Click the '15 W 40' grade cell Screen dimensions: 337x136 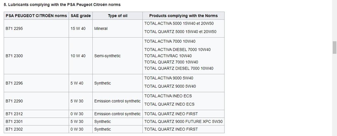(81, 29)
